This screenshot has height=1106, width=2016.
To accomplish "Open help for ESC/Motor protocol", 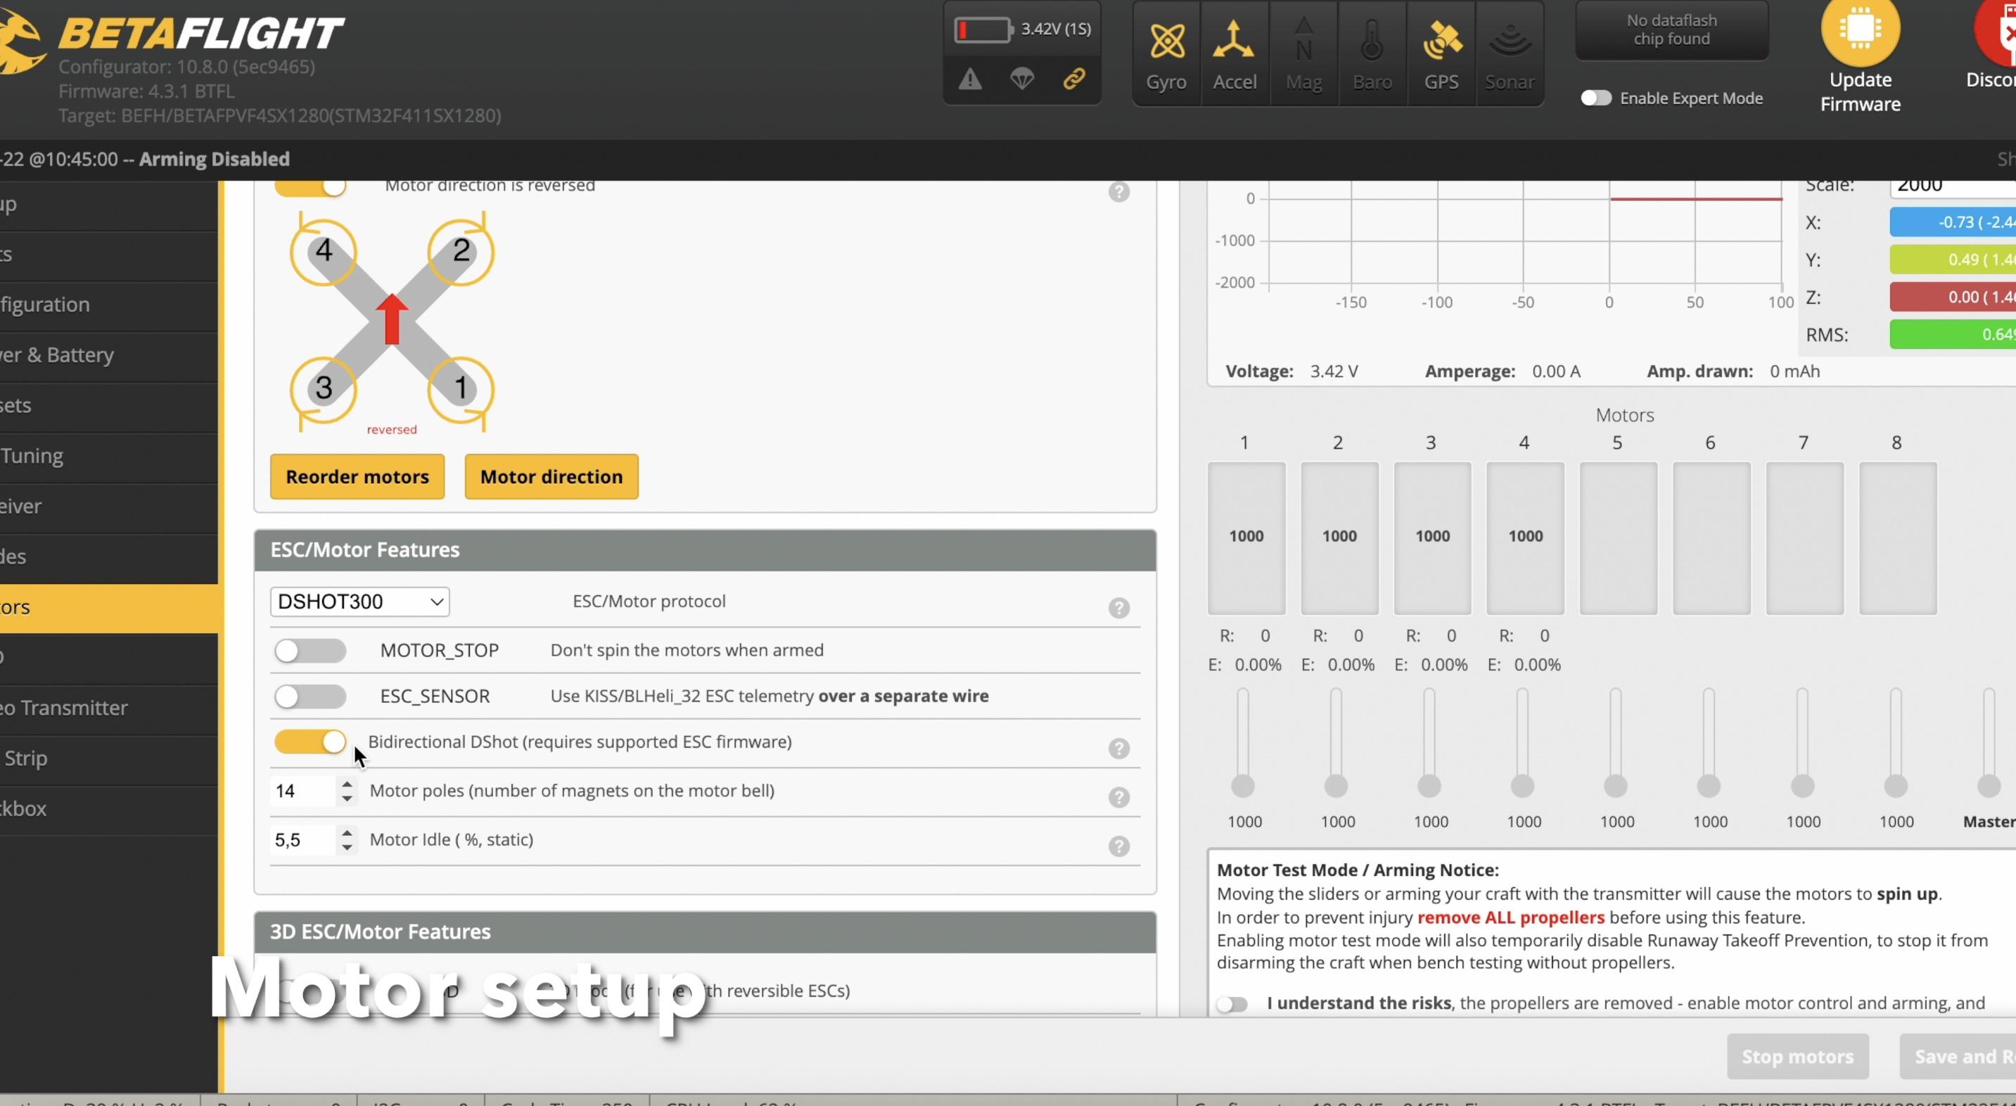I will tap(1118, 608).
